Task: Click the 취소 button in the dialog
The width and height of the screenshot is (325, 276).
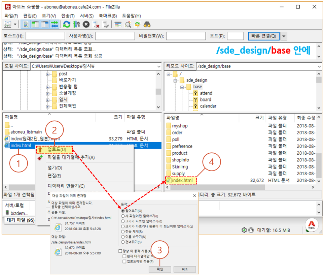Action: click(185, 269)
